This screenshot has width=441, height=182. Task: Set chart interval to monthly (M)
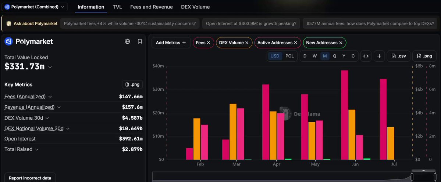click(325, 56)
